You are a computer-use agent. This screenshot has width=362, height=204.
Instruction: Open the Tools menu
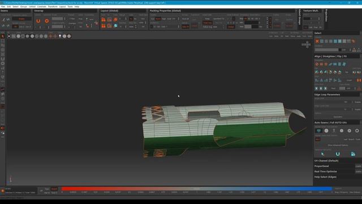(70, 7)
